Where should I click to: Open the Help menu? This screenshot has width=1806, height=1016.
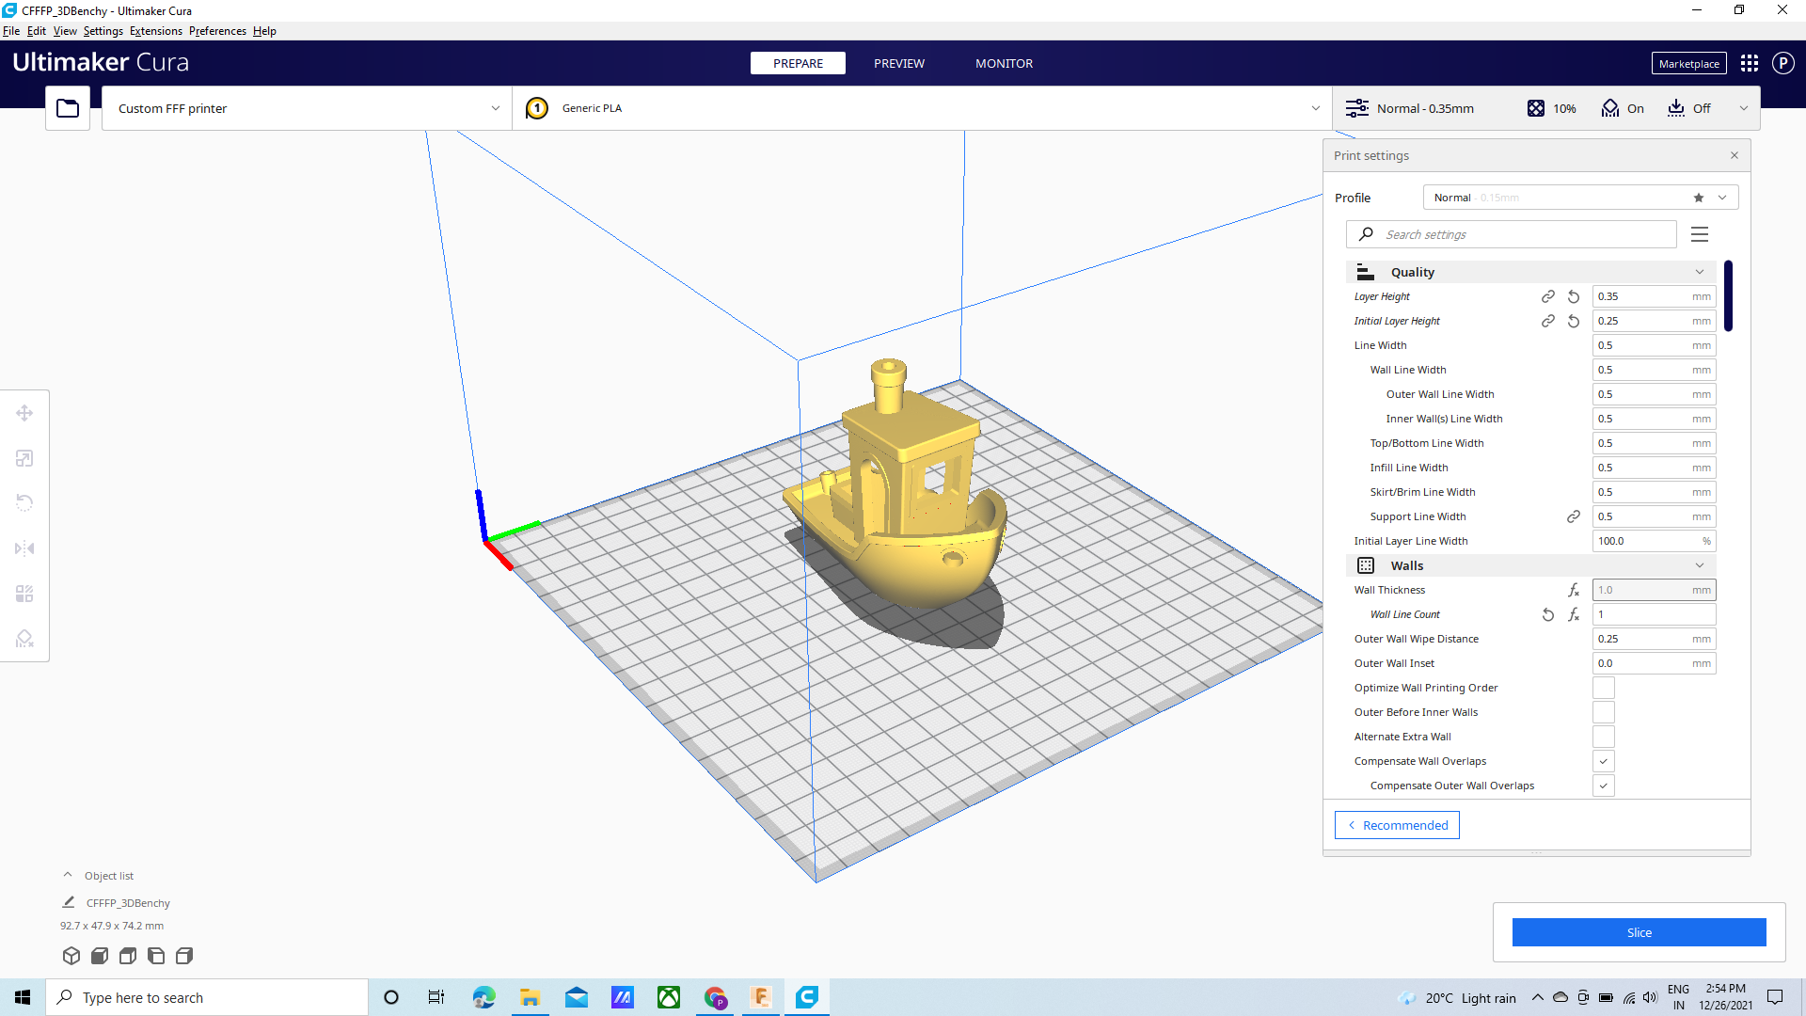[x=264, y=31]
